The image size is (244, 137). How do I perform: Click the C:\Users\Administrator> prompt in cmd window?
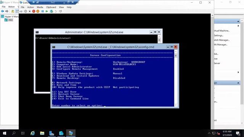coord(53,38)
